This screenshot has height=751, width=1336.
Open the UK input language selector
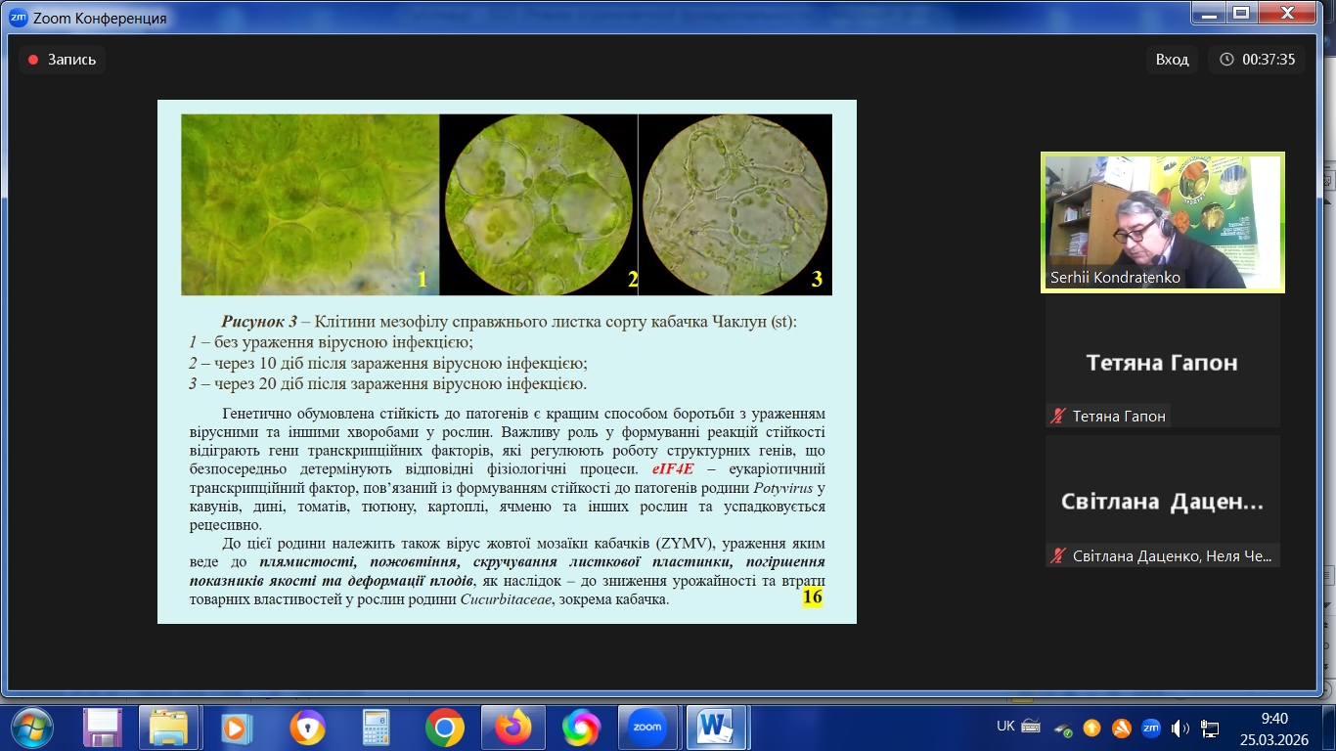[1005, 727]
